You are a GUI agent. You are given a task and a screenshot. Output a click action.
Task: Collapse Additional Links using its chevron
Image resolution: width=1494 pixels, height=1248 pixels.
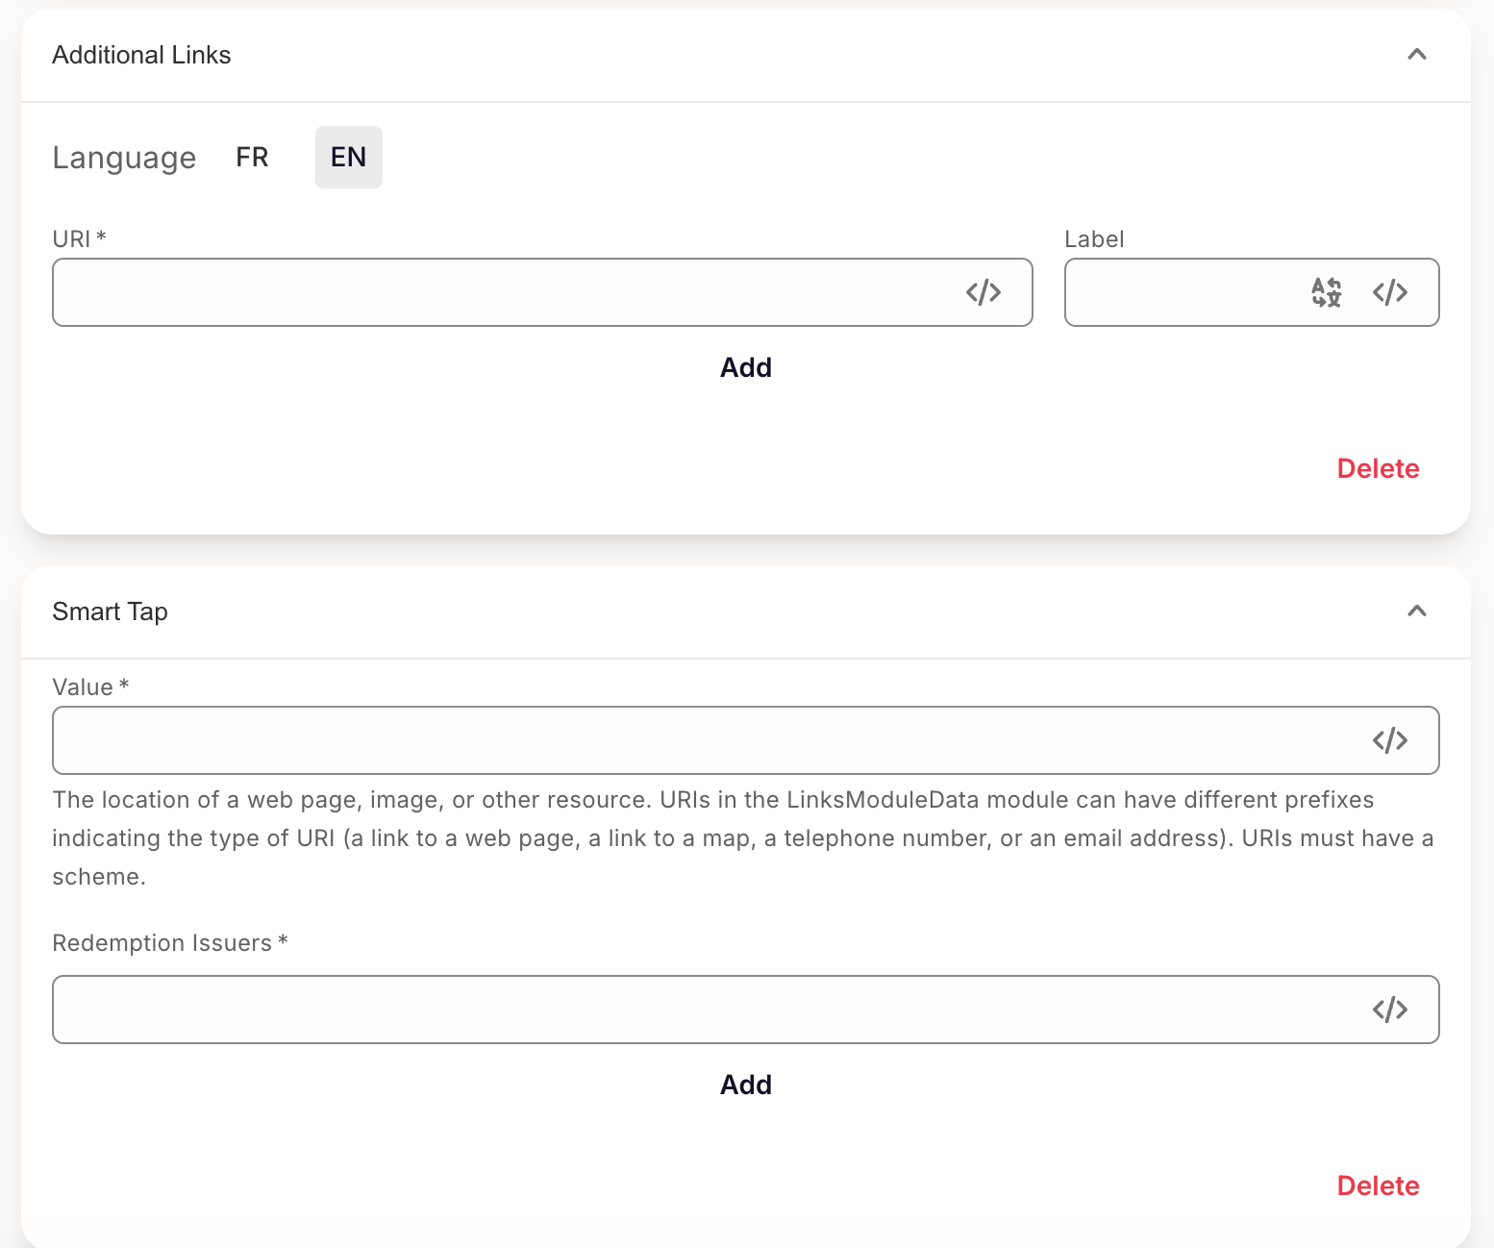click(x=1416, y=55)
